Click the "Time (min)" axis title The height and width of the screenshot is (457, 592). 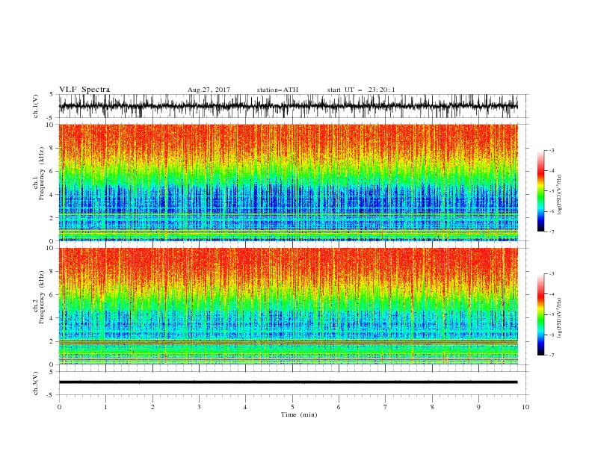click(x=299, y=414)
